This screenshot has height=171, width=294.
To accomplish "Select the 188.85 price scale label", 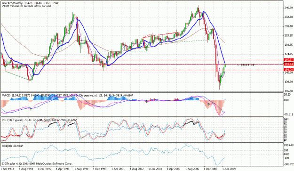I will coord(288,45).
